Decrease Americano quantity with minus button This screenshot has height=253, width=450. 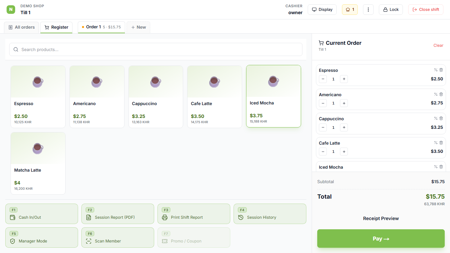point(323,103)
